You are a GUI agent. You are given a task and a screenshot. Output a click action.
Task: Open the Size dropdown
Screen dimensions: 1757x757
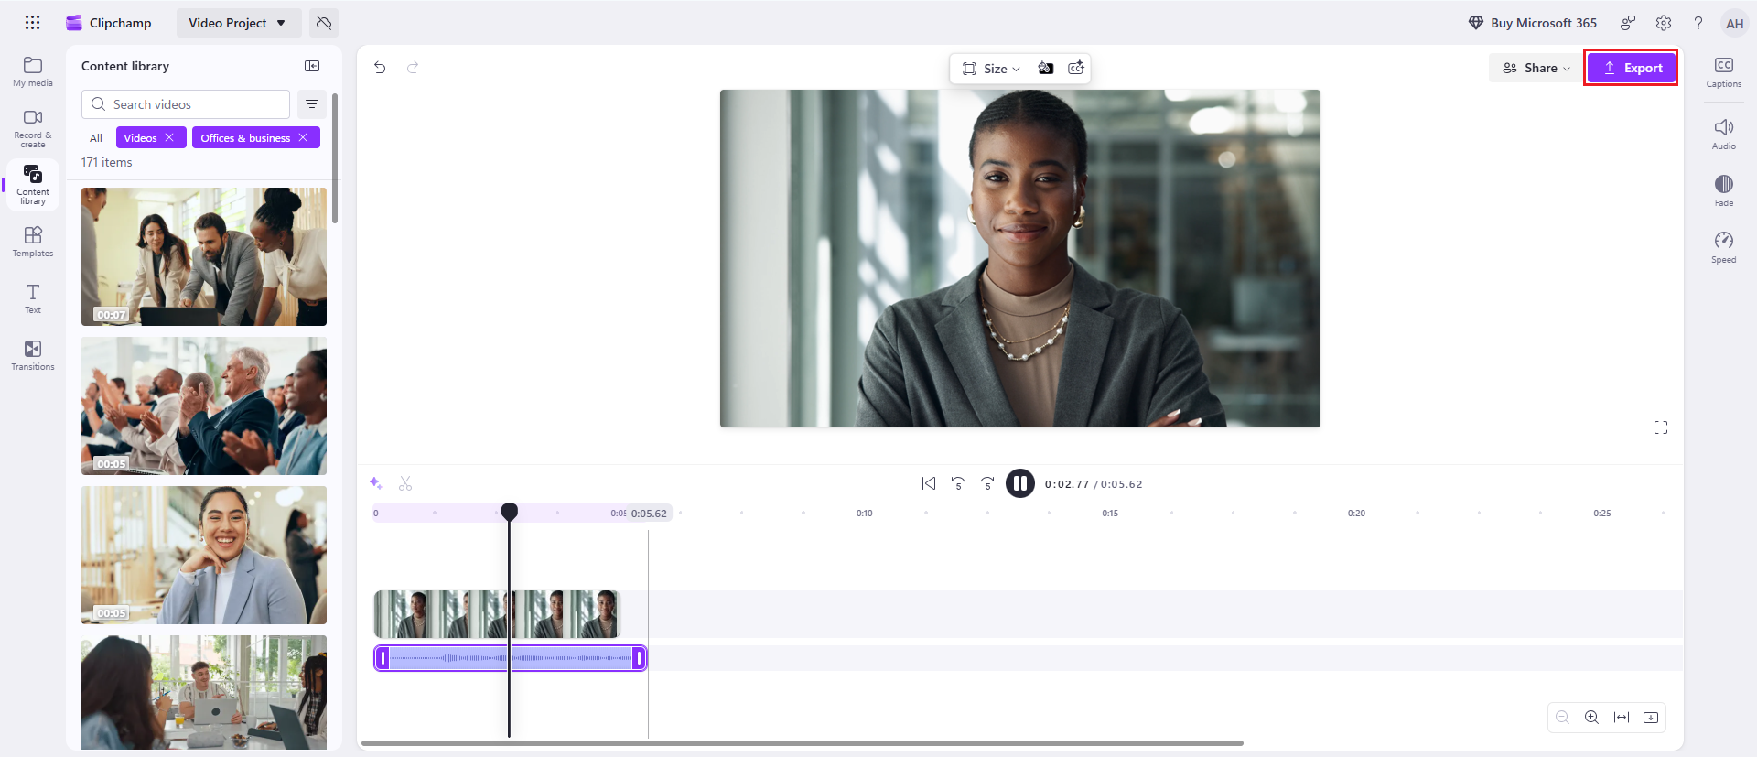pos(991,69)
